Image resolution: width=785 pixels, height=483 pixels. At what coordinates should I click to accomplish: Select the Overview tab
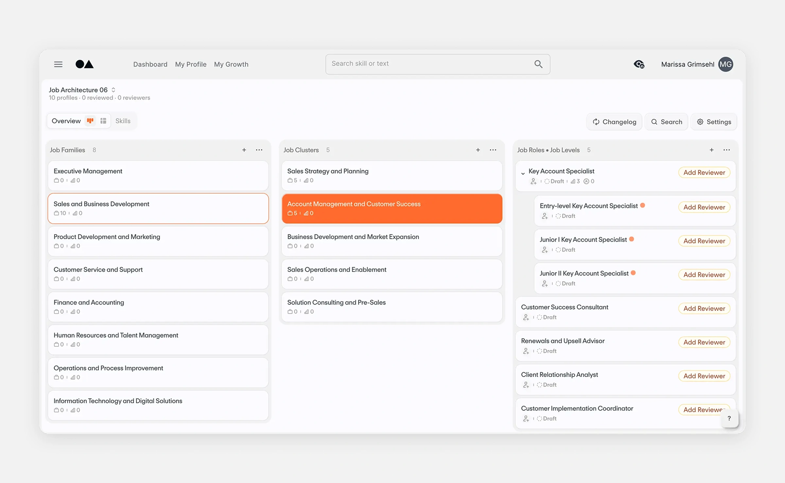point(66,121)
